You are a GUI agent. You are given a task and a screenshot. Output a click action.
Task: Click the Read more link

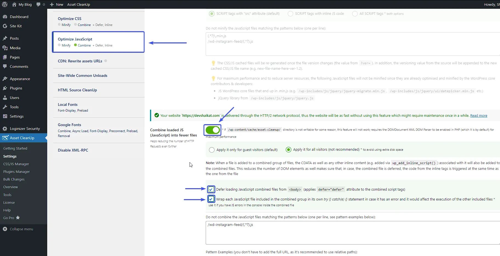(x=479, y=116)
